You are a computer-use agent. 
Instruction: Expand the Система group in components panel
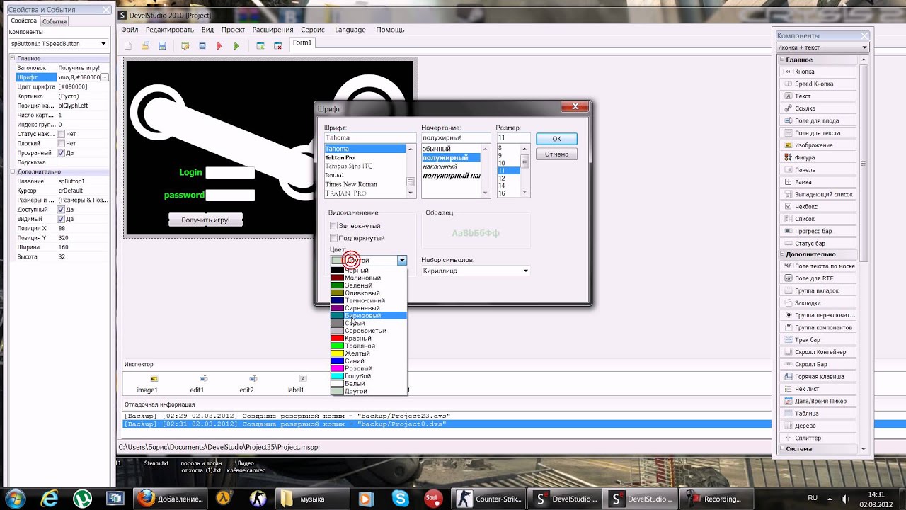click(x=782, y=449)
